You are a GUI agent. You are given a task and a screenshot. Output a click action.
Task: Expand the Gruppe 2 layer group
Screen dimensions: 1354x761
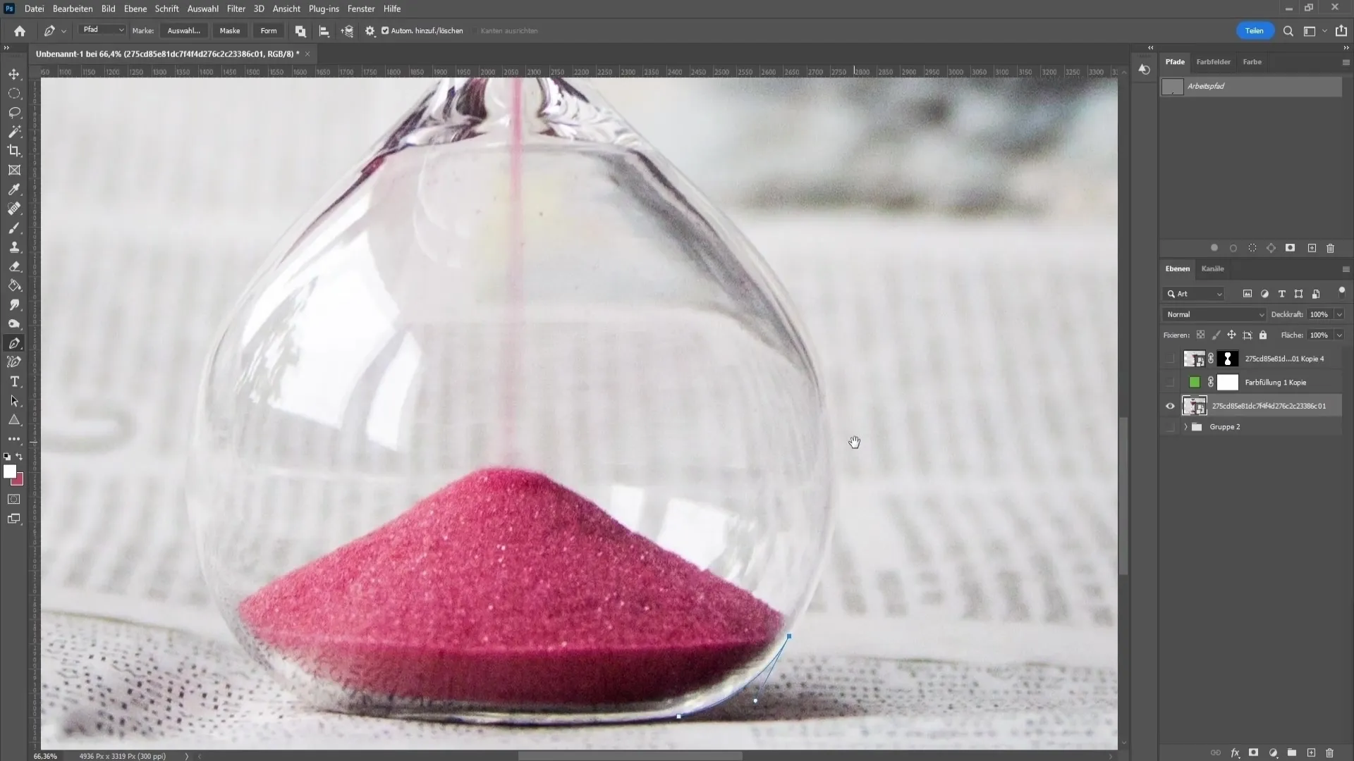pyautogui.click(x=1184, y=426)
